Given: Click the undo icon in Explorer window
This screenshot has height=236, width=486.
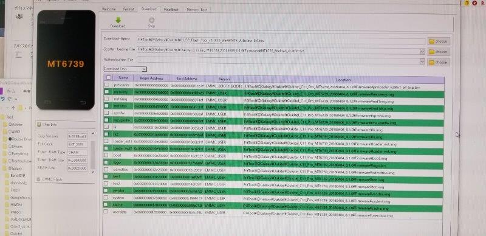Looking at the screenshot, I should click(3, 99).
